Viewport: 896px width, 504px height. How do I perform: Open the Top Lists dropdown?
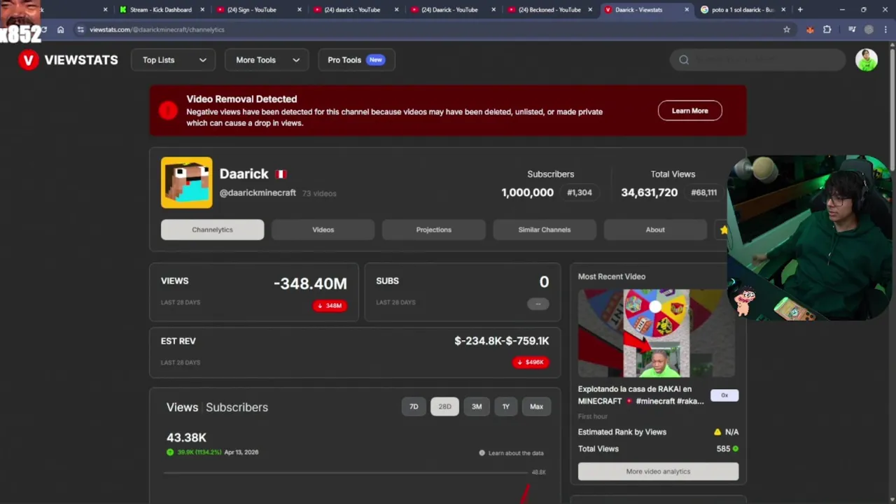[174, 60]
